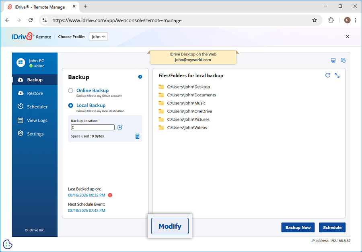Bookmark the page with the star icon
This screenshot has width=362, height=252.
tap(315, 20)
